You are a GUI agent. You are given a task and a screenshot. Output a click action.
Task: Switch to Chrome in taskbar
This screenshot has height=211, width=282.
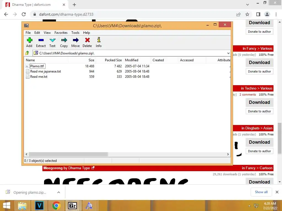click(x=56, y=206)
